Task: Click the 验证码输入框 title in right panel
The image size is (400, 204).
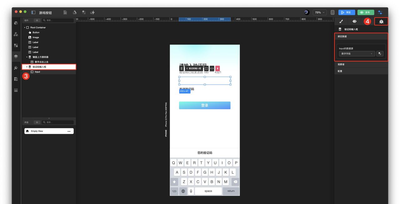Action: coord(351,29)
